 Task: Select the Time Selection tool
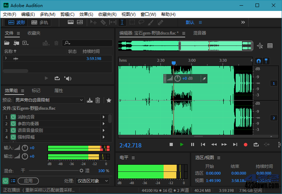coord(122,22)
